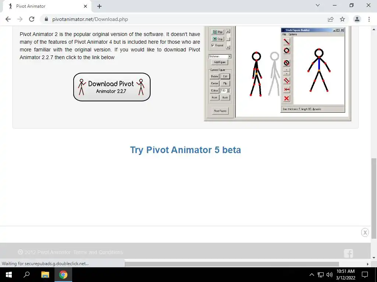Click Download Pivot Animator 2.2.7 button

112,87
